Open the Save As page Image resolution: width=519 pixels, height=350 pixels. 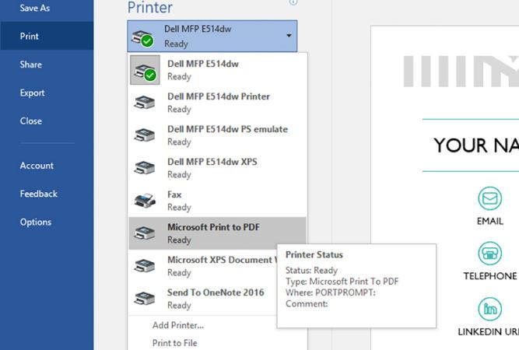click(x=35, y=8)
